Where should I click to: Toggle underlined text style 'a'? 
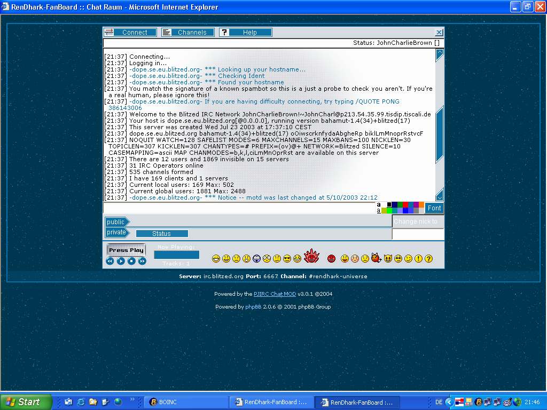(379, 211)
